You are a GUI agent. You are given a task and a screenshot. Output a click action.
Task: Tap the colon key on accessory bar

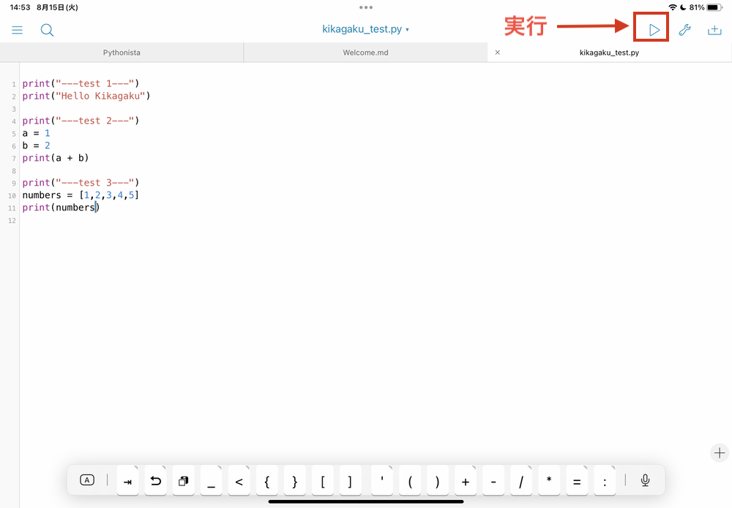tap(605, 480)
